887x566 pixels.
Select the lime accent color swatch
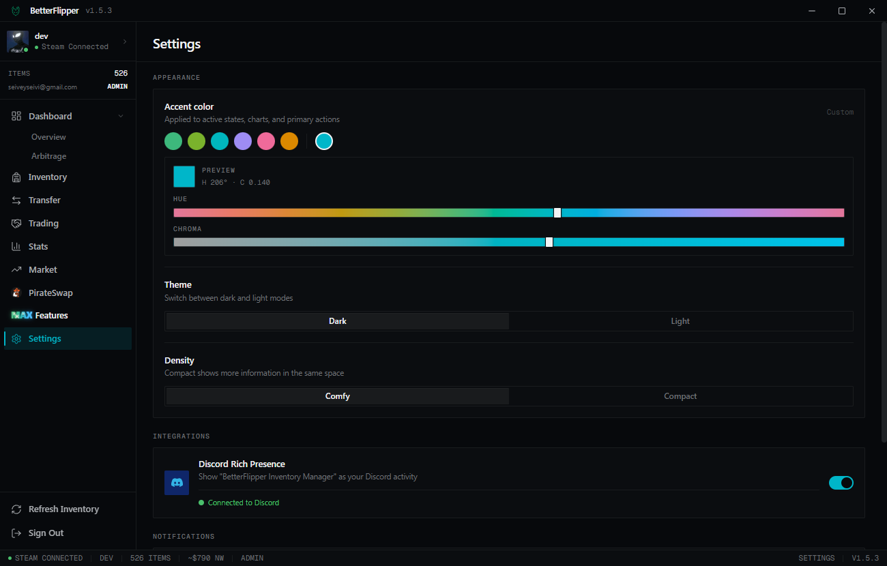pyautogui.click(x=197, y=141)
